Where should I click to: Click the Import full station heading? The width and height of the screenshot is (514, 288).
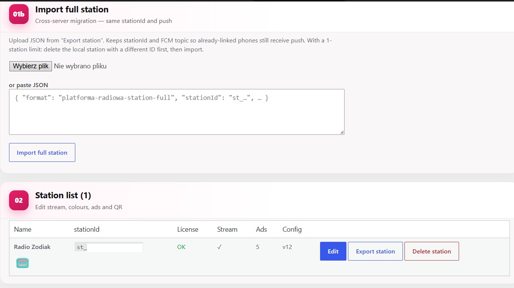point(72,9)
